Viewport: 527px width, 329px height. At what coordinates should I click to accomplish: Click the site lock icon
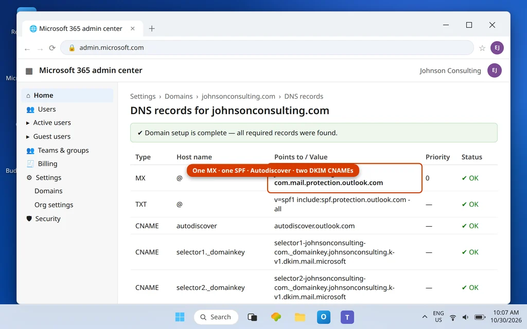coord(72,48)
